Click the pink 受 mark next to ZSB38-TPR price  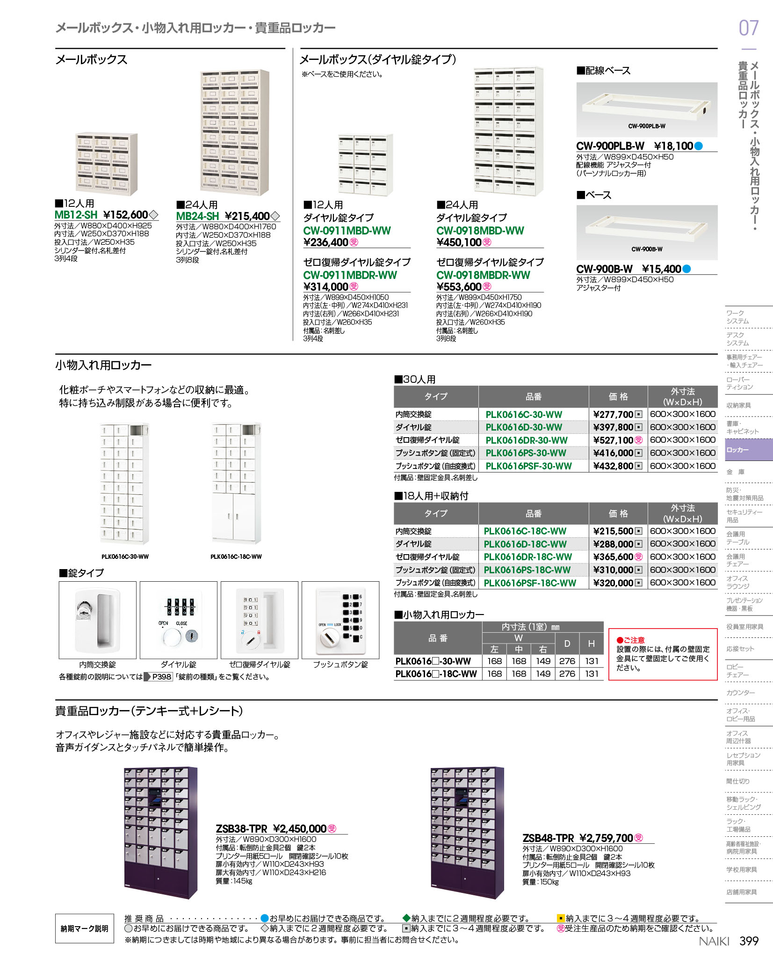pyautogui.click(x=332, y=828)
